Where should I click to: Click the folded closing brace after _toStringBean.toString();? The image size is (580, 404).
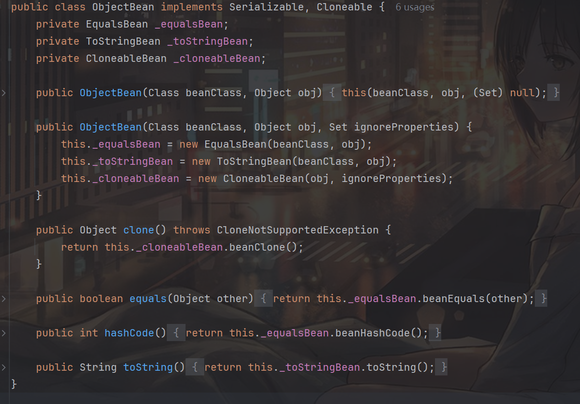pos(444,368)
